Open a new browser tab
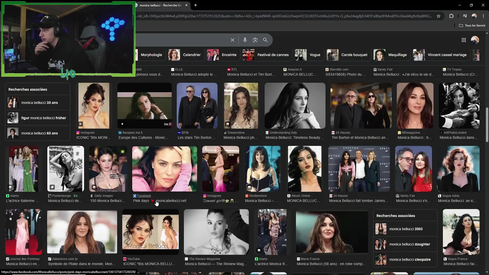The height and width of the screenshot is (275, 489). (x=196, y=5)
